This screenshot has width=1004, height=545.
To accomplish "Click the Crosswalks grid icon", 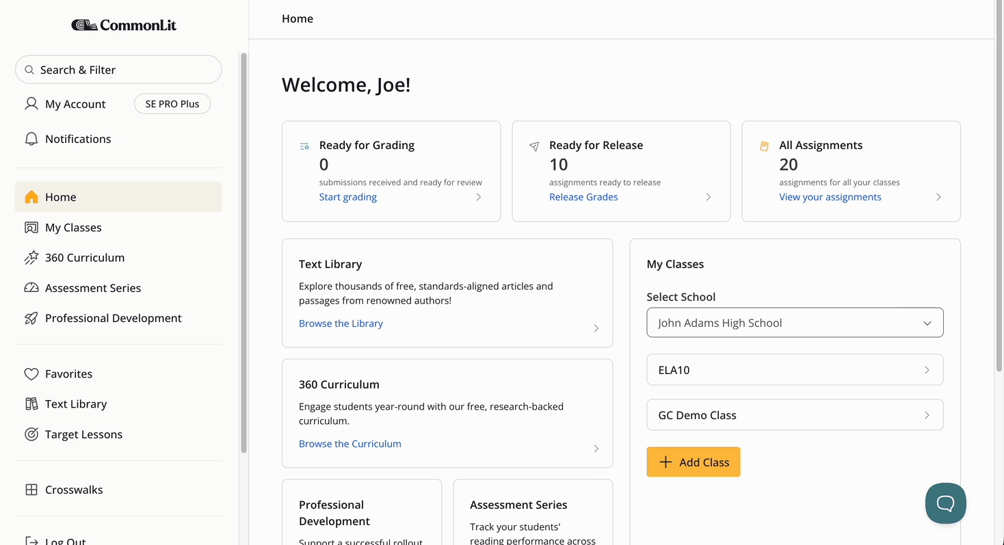I will tap(31, 490).
